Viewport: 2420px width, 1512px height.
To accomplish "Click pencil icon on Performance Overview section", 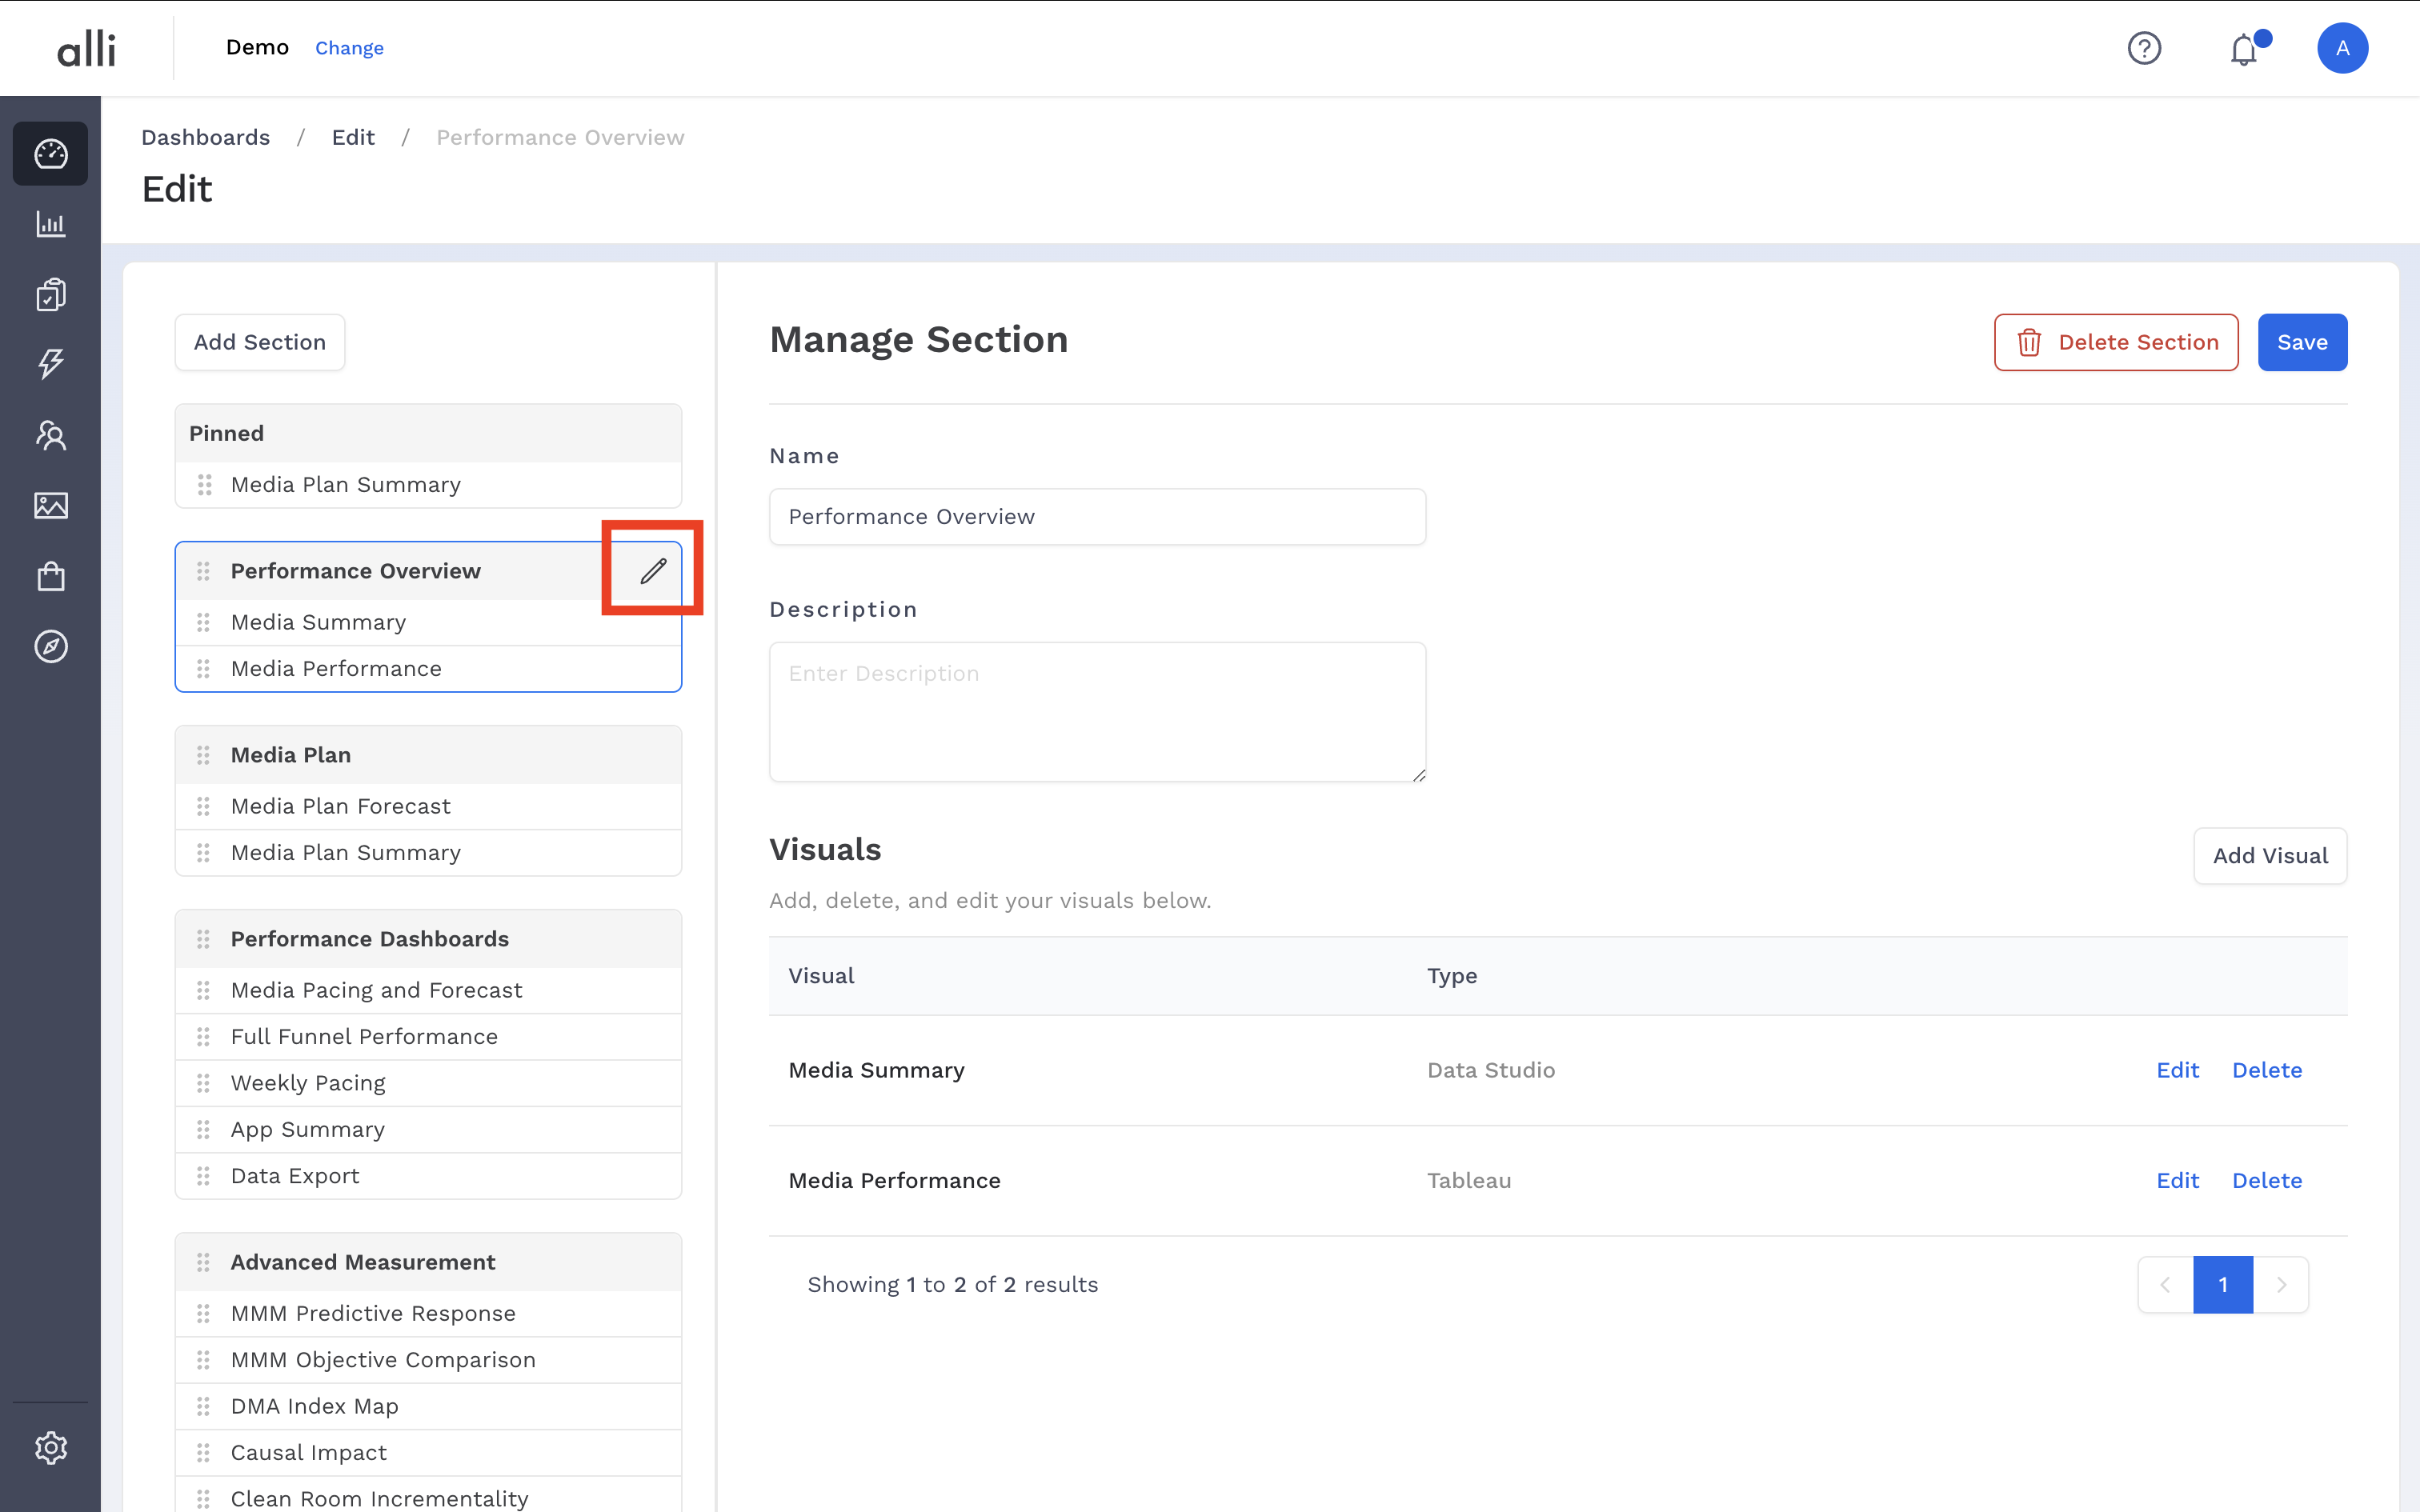I will click(x=653, y=571).
